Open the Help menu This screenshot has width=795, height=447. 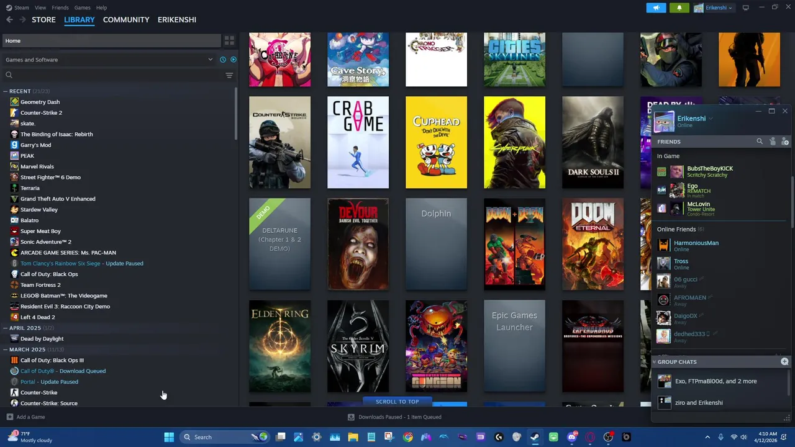102,7
